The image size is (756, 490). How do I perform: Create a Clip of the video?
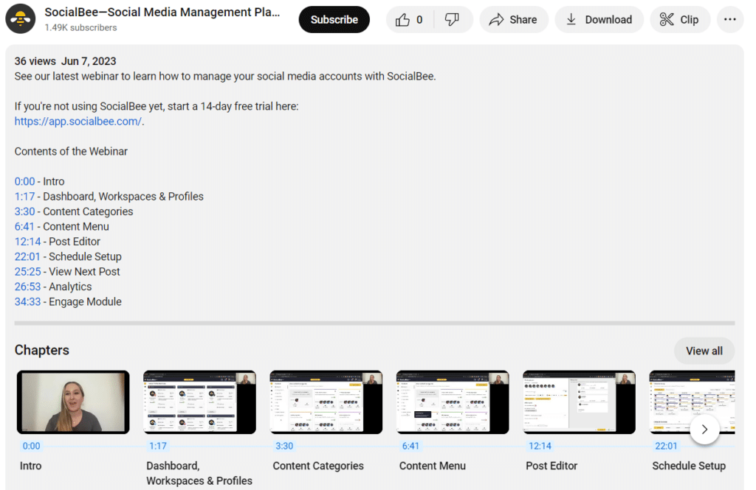click(680, 20)
